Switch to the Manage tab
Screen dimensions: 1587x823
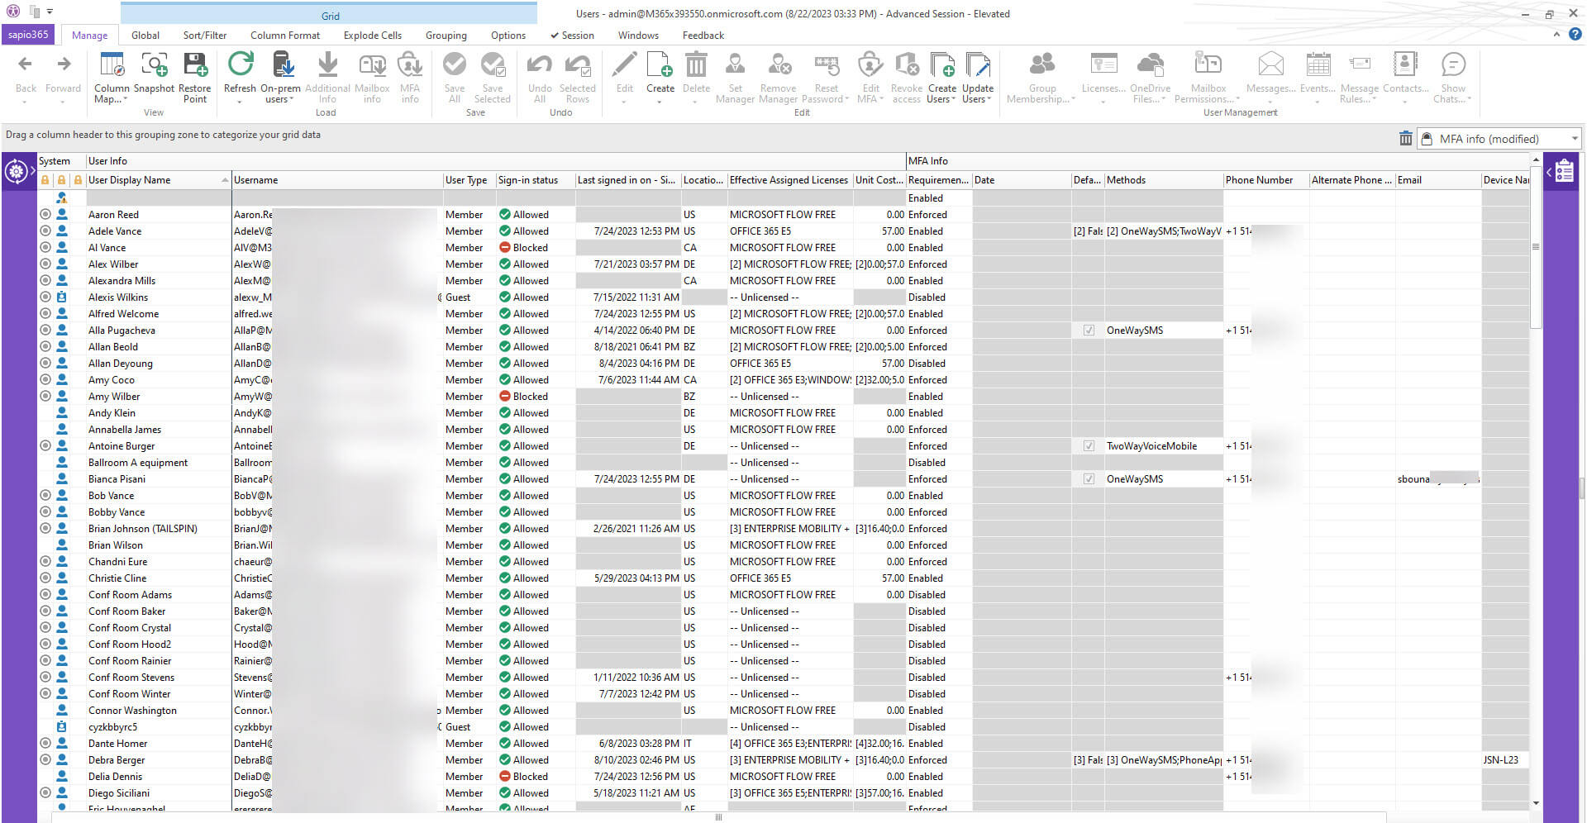(89, 36)
